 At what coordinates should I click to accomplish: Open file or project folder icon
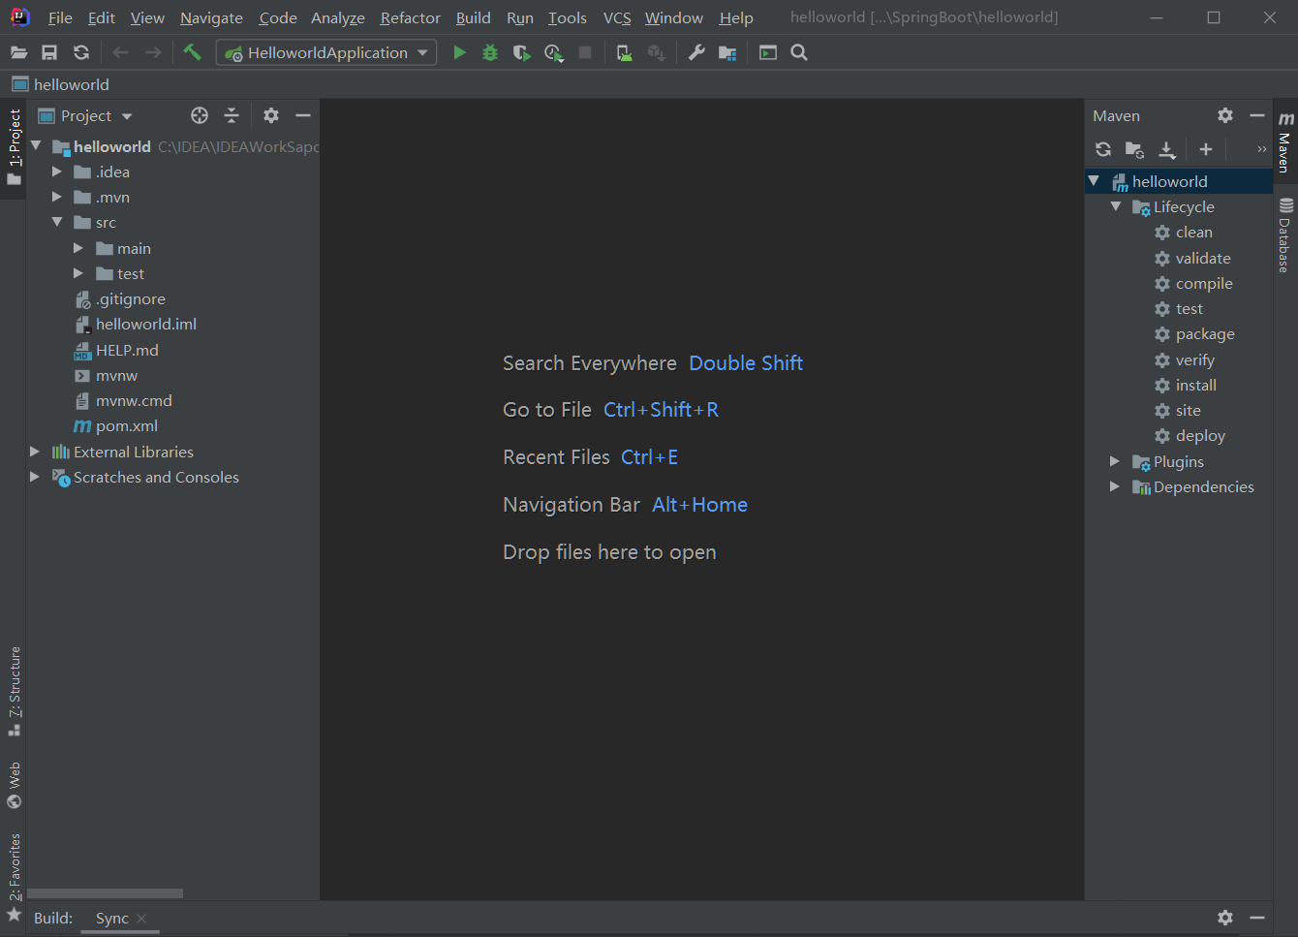(x=18, y=52)
